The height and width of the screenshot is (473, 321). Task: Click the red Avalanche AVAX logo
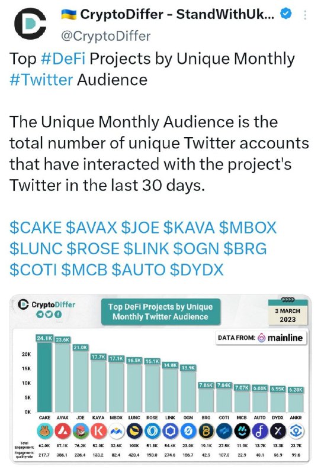click(x=63, y=432)
